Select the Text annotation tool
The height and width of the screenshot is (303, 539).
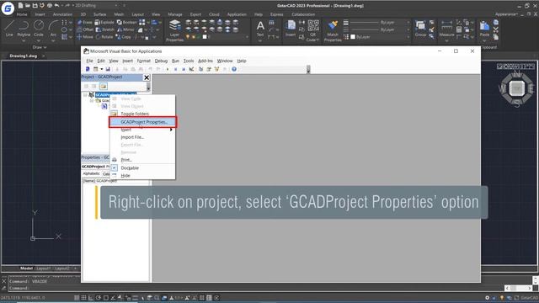coord(260,28)
